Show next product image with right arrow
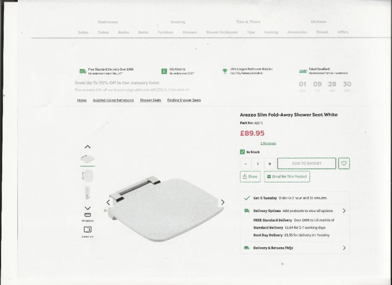 click(223, 202)
